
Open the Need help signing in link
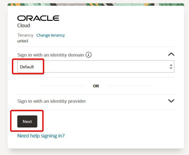pos(41,136)
